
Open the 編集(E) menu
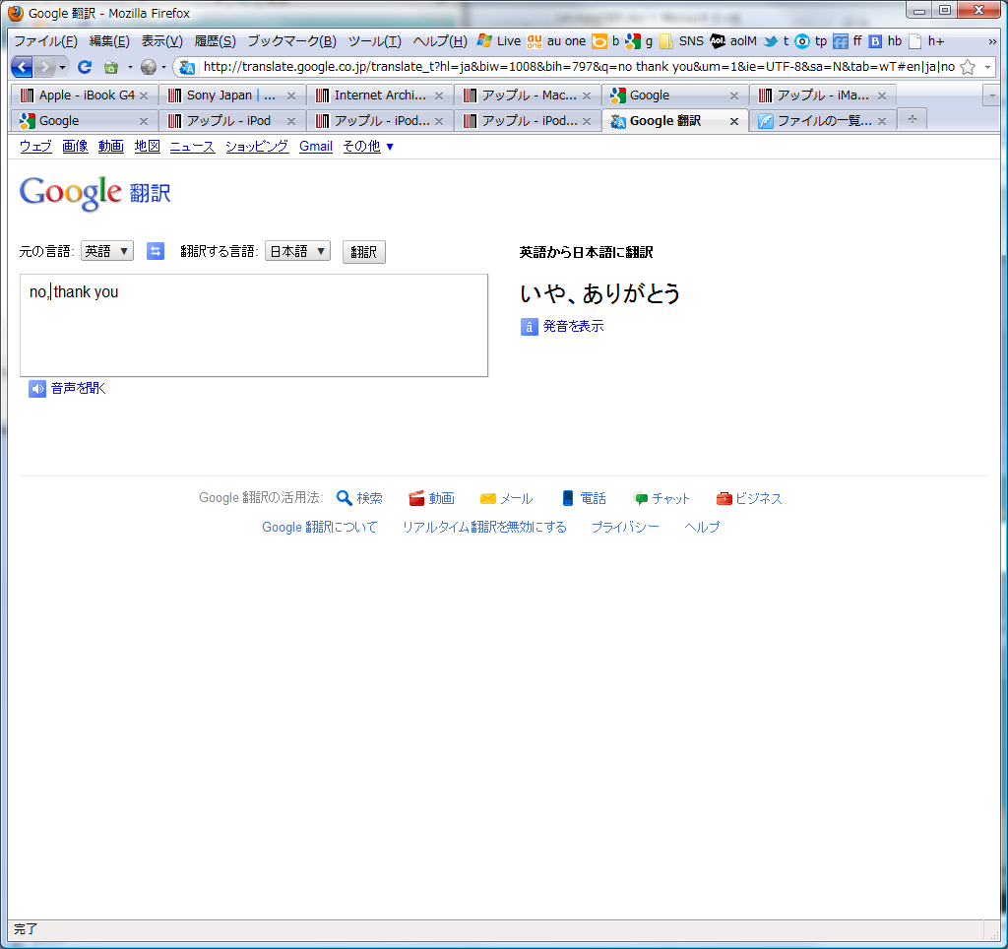109,41
